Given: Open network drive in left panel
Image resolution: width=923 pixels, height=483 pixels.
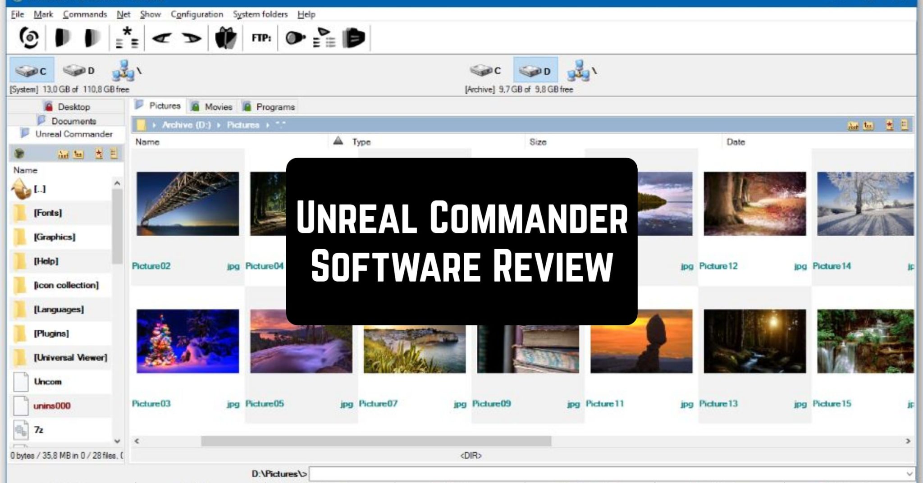Looking at the screenshot, I should coord(127,71).
